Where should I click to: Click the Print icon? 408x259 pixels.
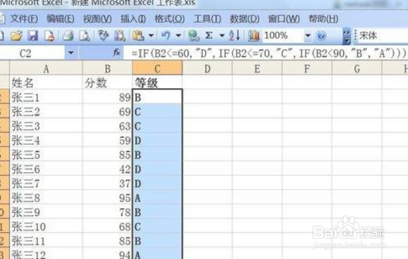click(x=68, y=36)
